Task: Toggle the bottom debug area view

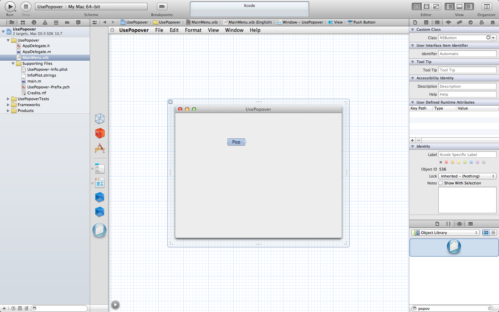Action: 459,7
